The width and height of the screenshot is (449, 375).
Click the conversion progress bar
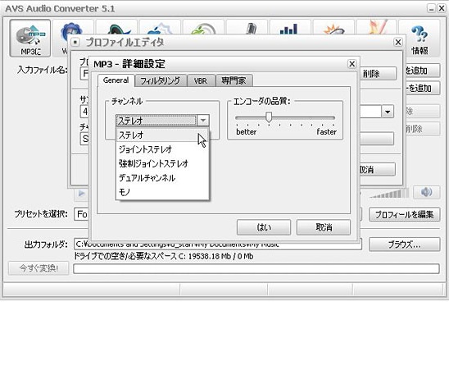point(256,268)
